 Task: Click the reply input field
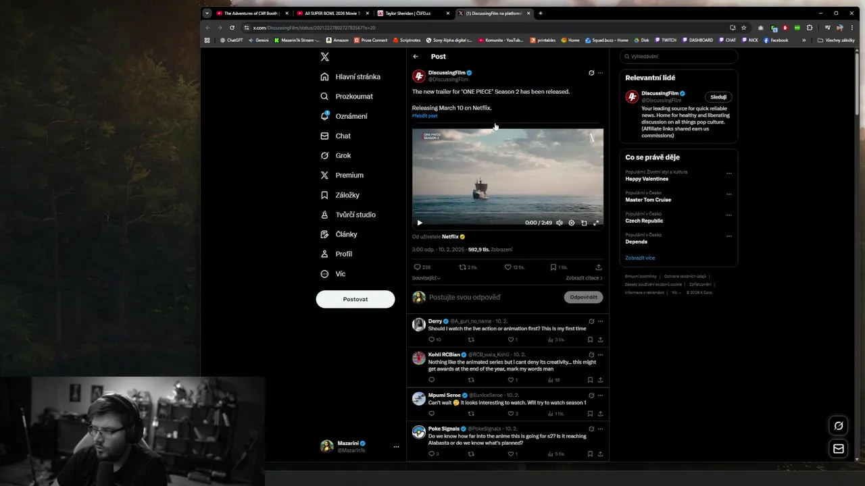[495, 297]
